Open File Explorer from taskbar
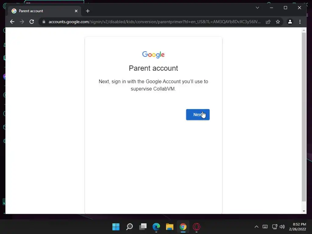312x234 pixels. pyautogui.click(x=169, y=227)
